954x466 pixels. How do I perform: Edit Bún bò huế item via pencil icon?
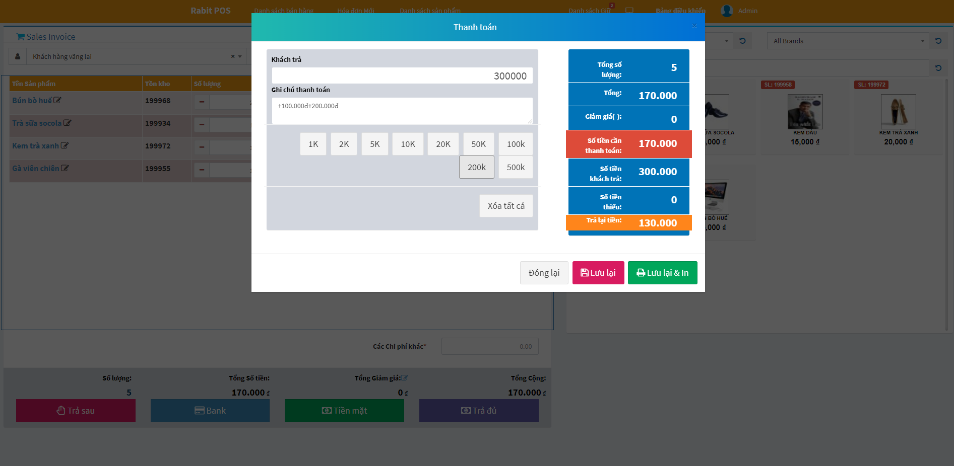pyautogui.click(x=57, y=100)
